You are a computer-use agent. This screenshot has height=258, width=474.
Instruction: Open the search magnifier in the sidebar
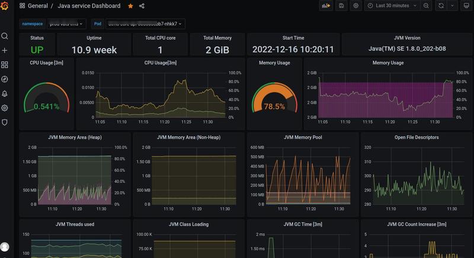pyautogui.click(x=5, y=36)
